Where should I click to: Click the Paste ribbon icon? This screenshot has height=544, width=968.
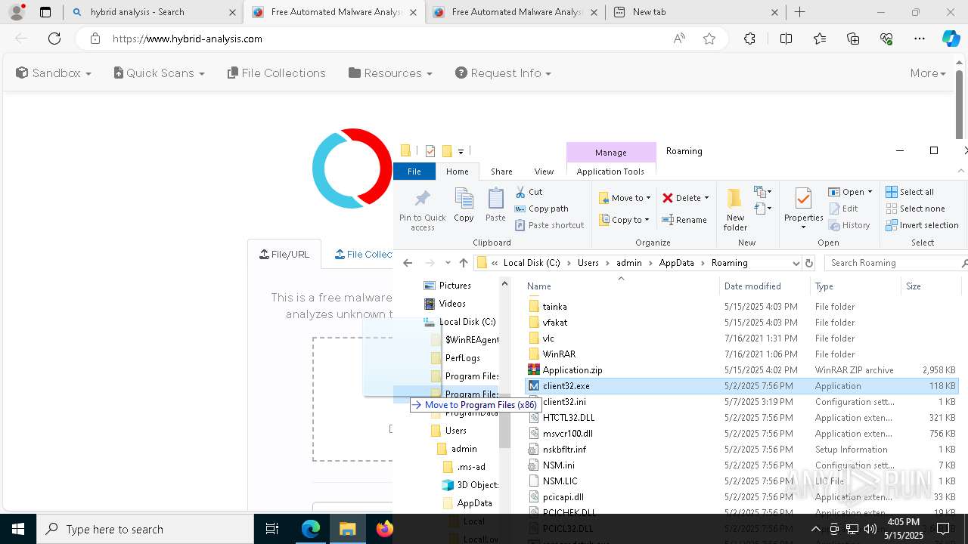point(495,206)
